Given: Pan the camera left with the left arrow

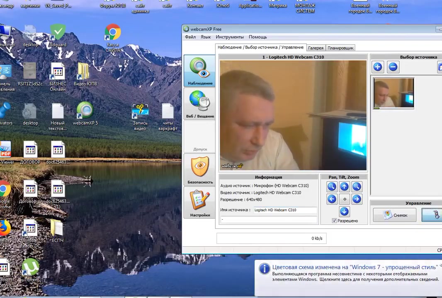Looking at the screenshot, I should [332, 199].
